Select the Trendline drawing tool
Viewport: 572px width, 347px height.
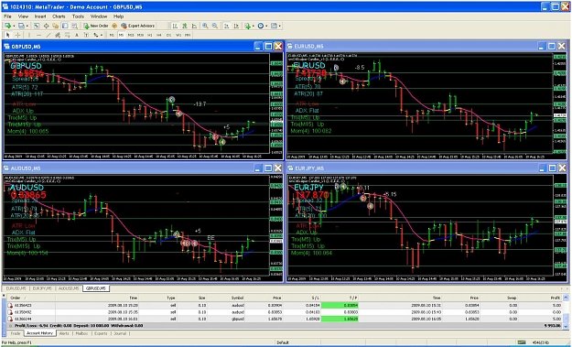(x=49, y=35)
